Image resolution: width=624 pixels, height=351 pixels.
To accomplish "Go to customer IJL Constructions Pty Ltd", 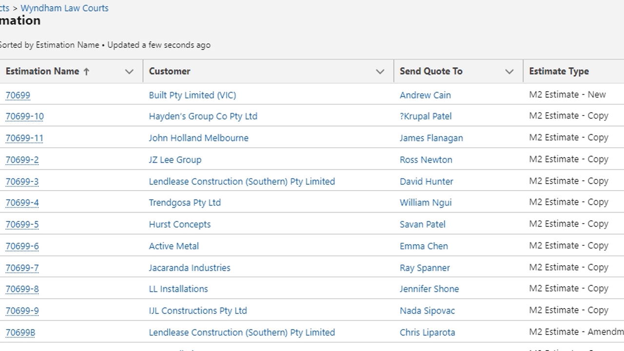I will tap(198, 311).
